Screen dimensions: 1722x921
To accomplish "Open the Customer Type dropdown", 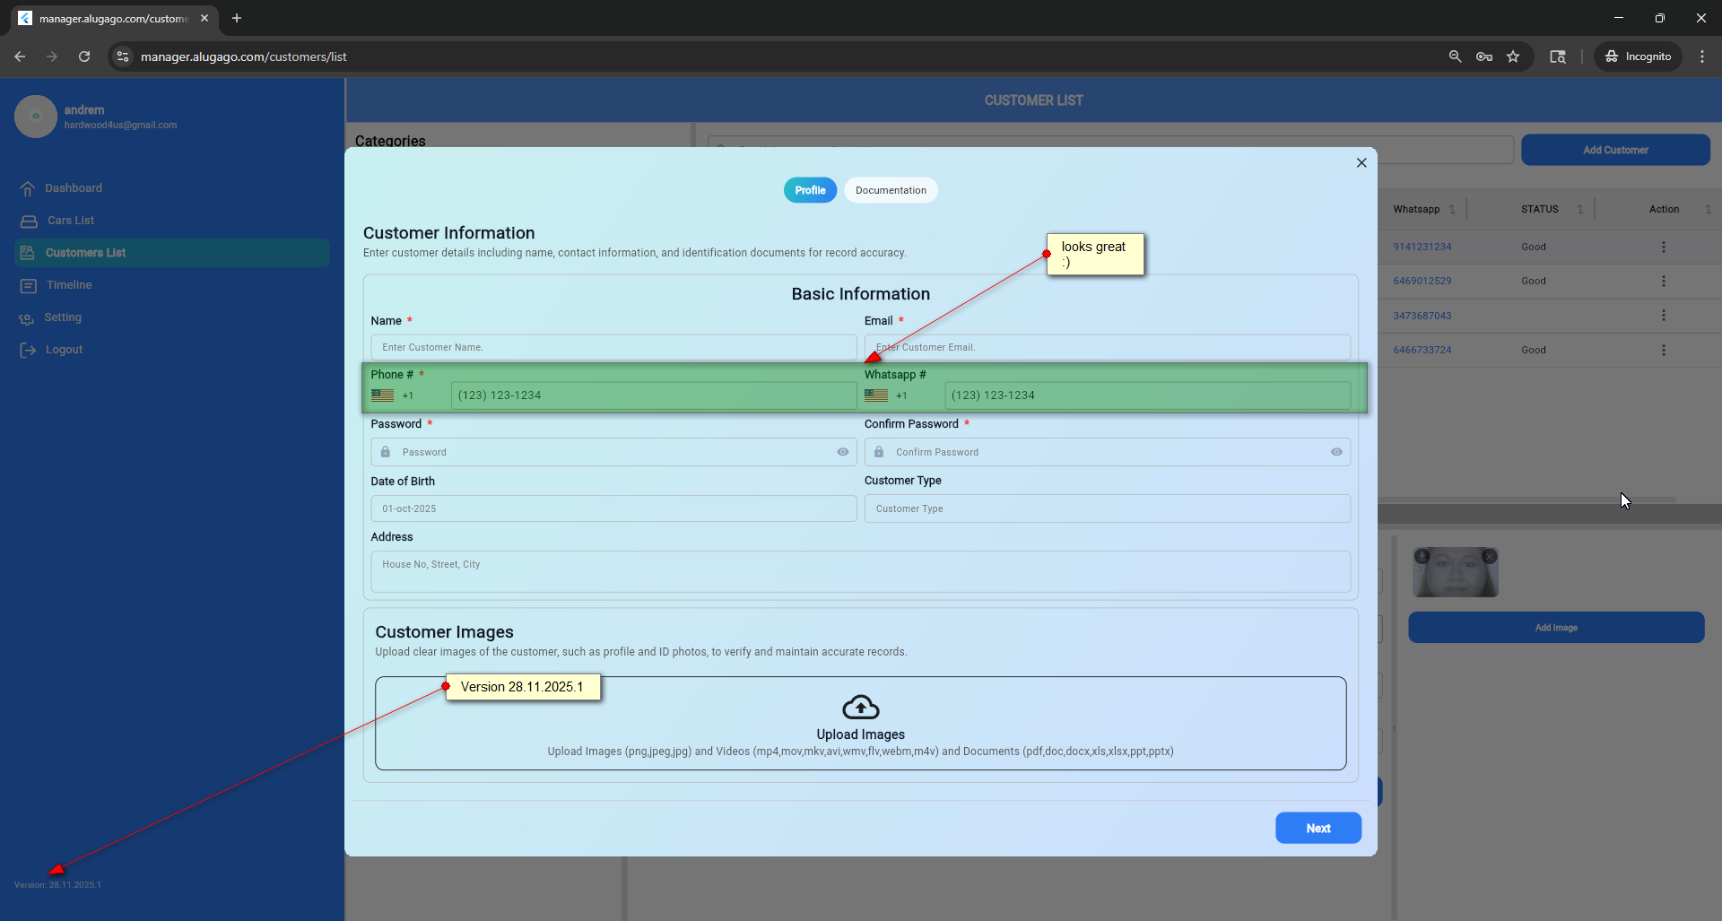I will pos(1107,508).
